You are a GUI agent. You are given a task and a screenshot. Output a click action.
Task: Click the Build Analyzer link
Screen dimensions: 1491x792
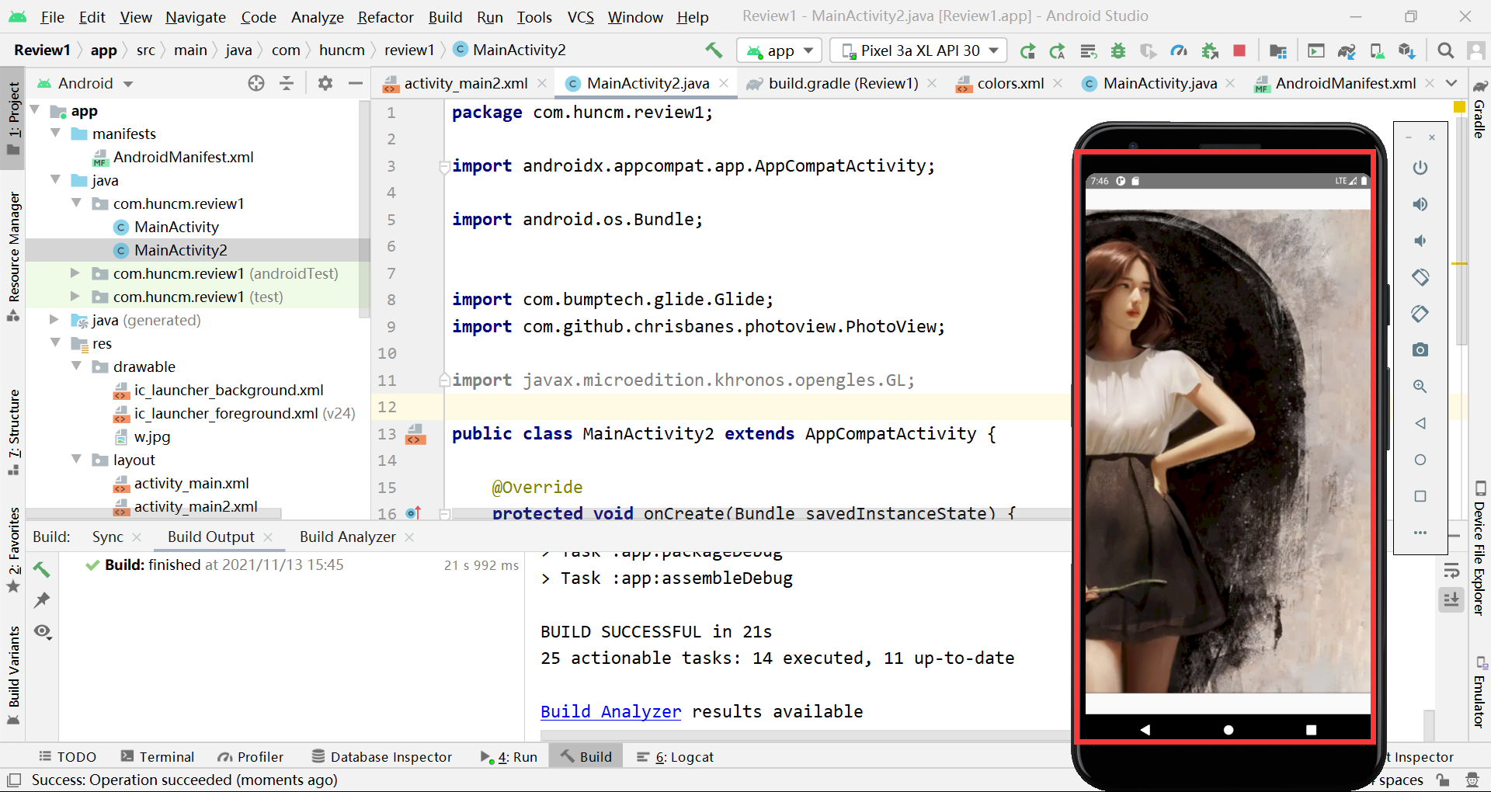[610, 711]
